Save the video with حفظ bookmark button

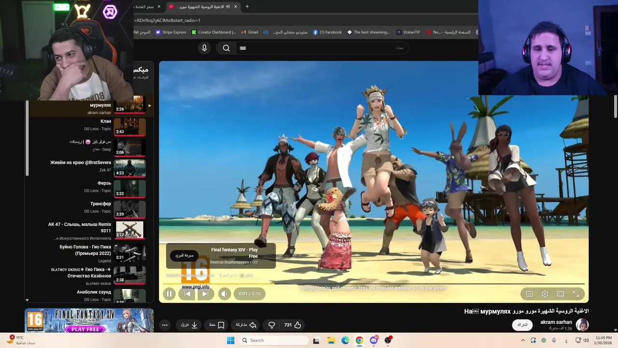coord(217,325)
